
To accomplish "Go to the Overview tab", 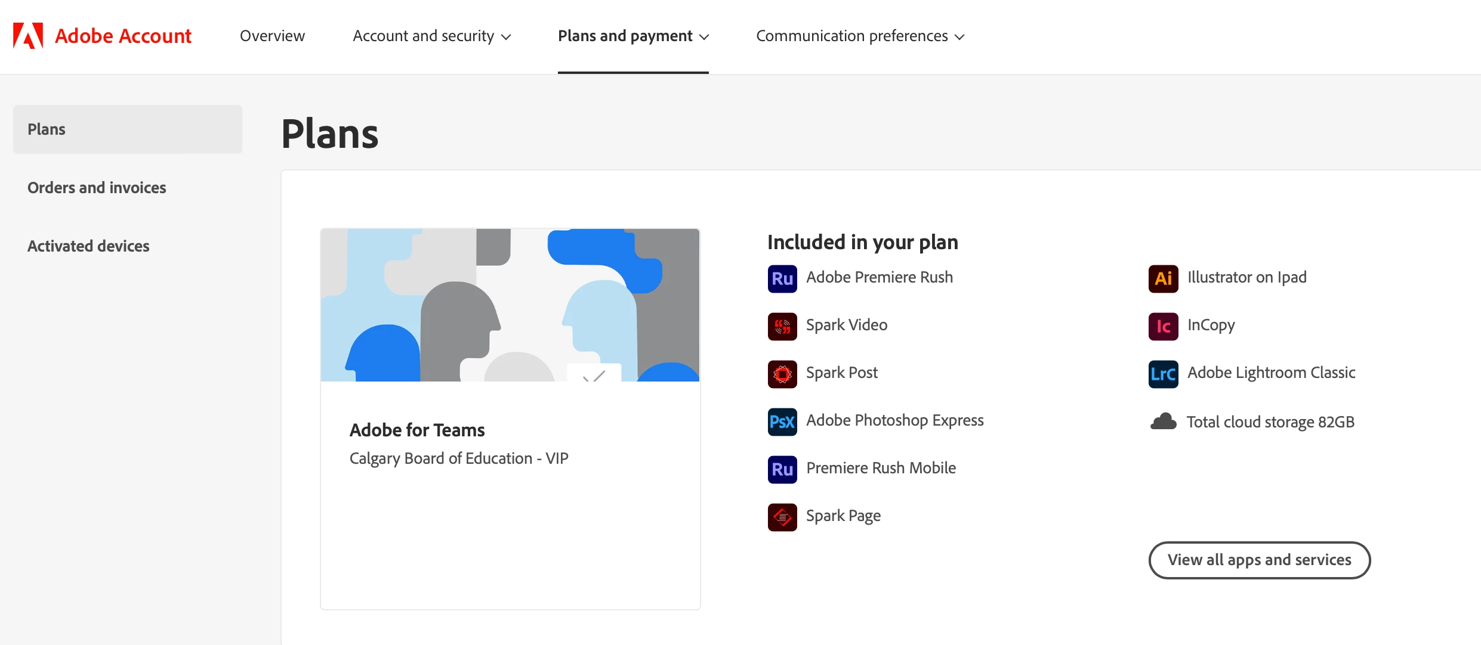I will (x=272, y=36).
